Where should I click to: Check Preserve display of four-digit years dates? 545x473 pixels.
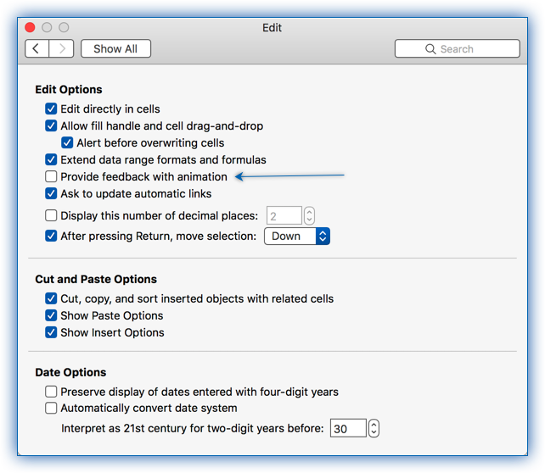(51, 392)
